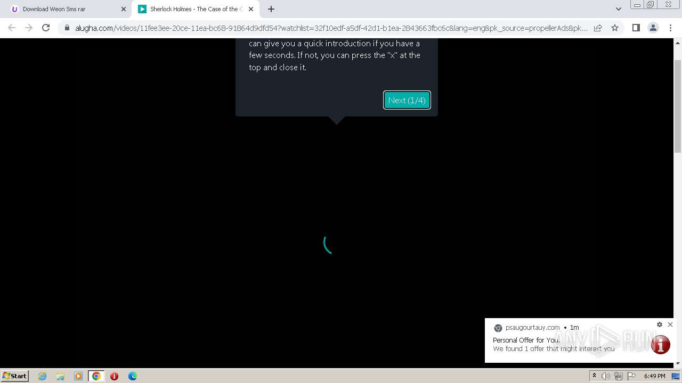
Task: Select the Sherlock Holmes video tab
Action: tap(196, 9)
